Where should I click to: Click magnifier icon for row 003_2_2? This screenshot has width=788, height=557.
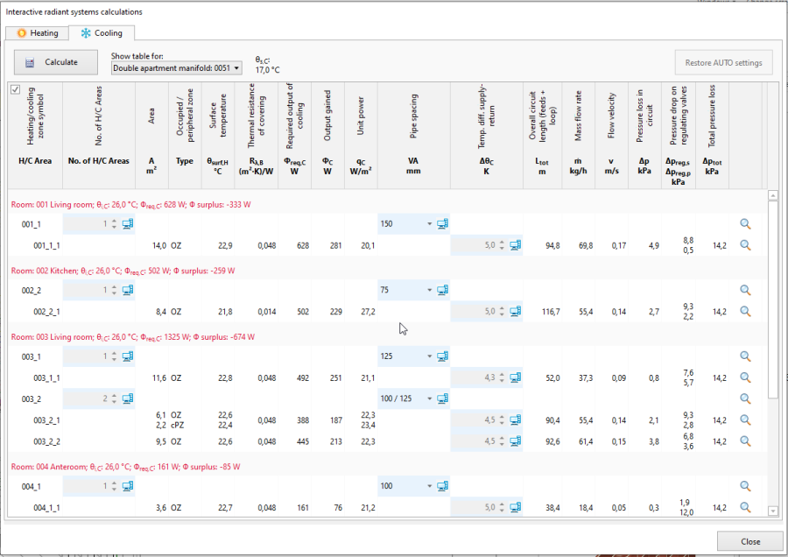[746, 441]
